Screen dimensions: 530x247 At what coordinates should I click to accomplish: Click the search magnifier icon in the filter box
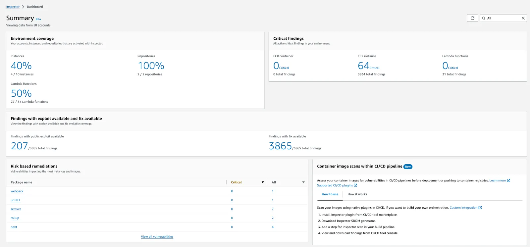coord(484,18)
